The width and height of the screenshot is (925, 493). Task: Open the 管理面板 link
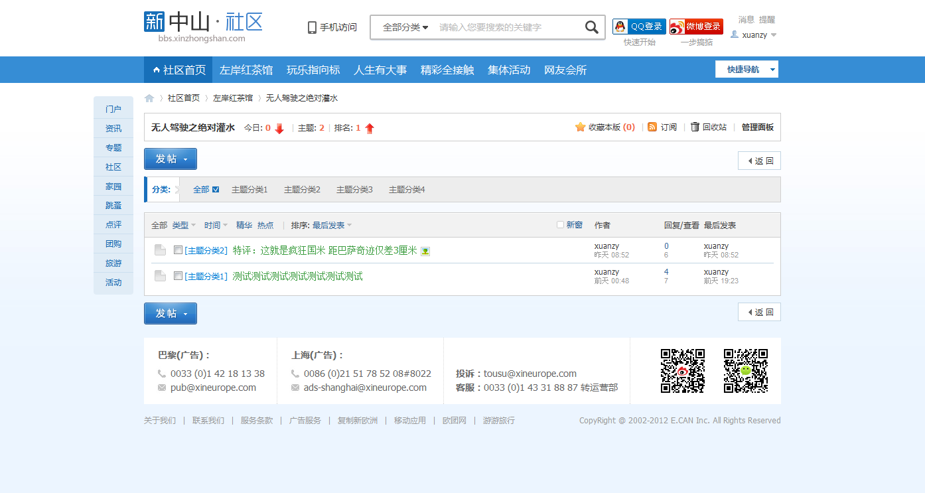point(757,127)
